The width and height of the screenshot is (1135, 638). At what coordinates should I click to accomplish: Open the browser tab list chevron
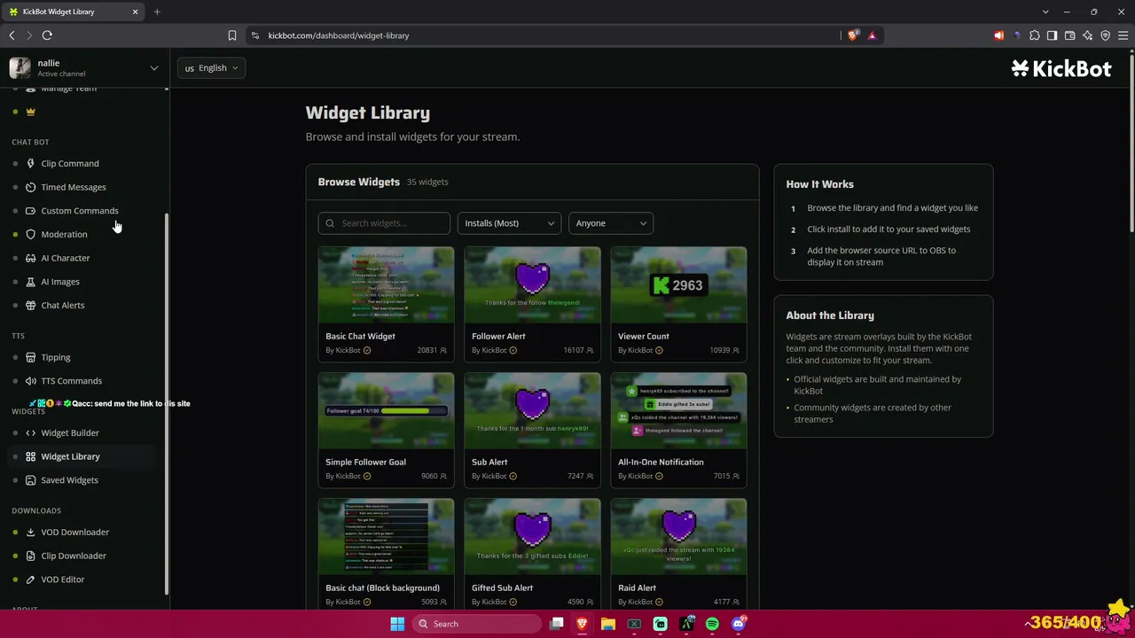click(x=1045, y=12)
